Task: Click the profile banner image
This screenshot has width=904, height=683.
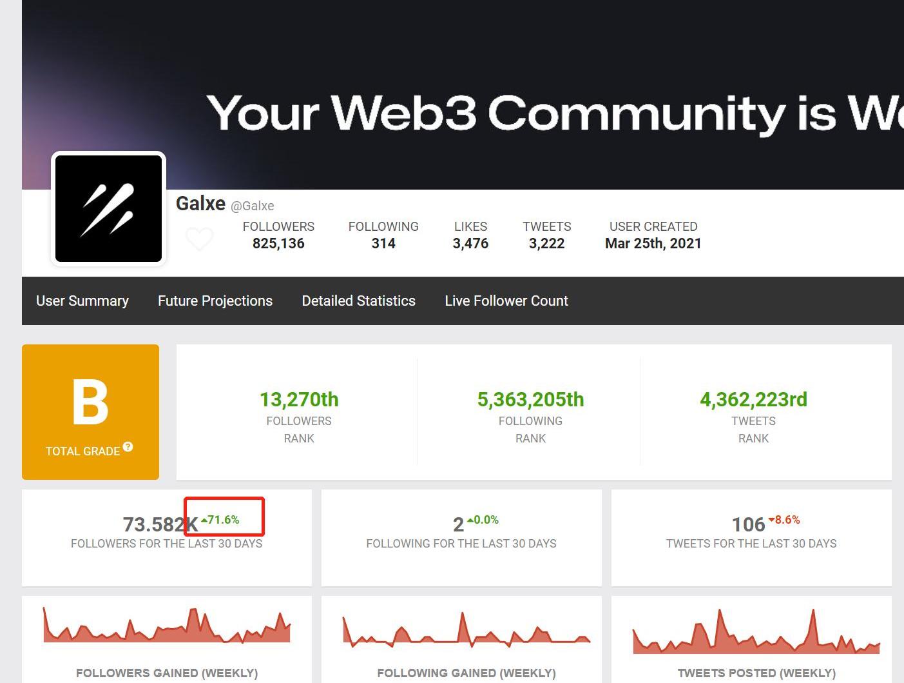Action: [x=463, y=95]
